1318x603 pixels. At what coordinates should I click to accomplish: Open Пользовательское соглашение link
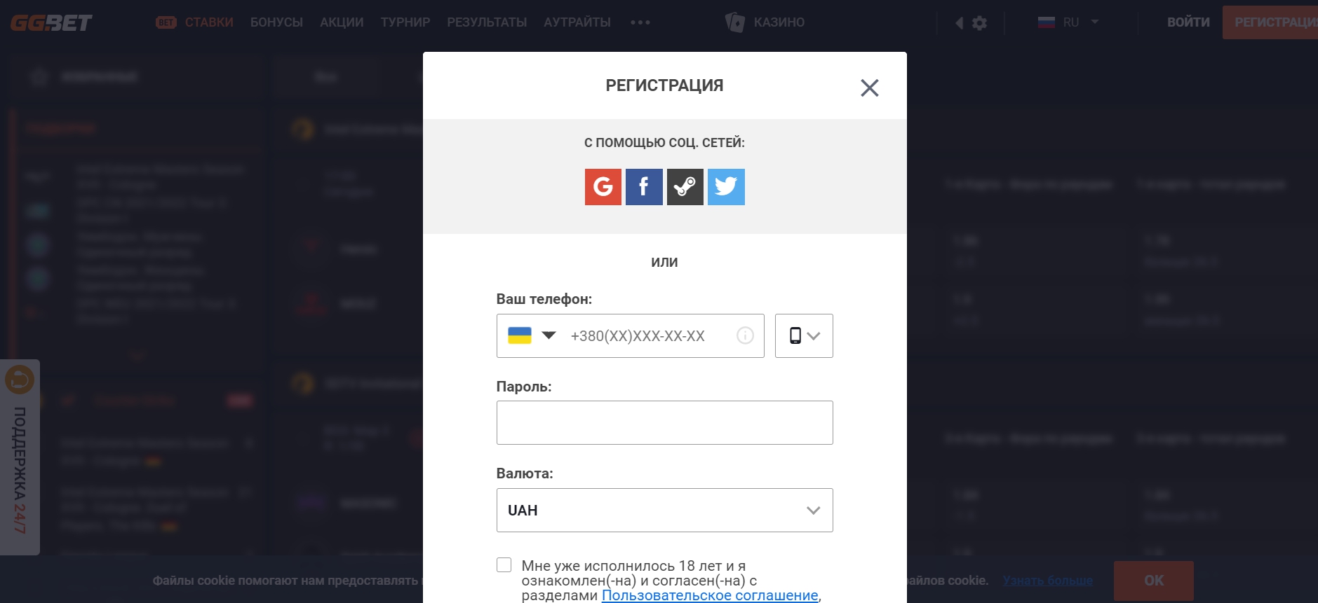710,595
